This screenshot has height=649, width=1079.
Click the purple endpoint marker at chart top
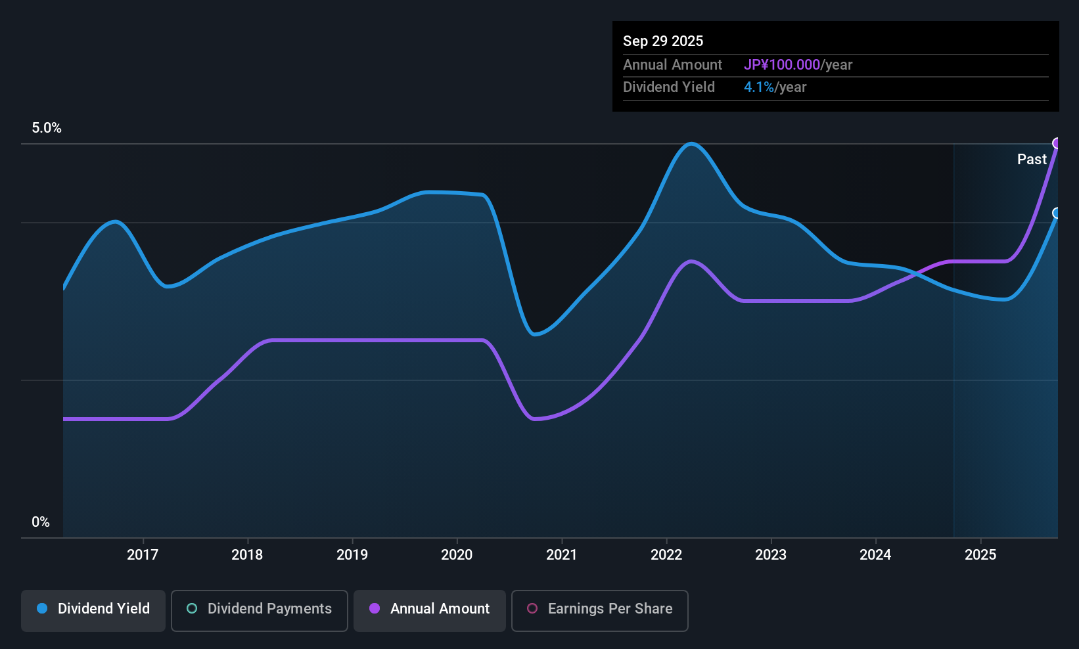pos(1057,143)
